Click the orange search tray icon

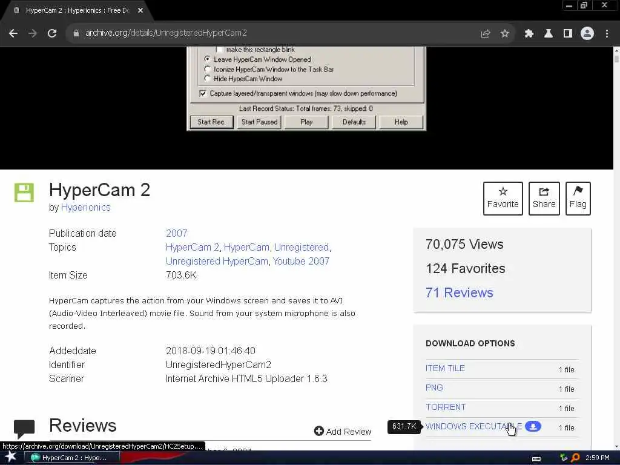575,458
